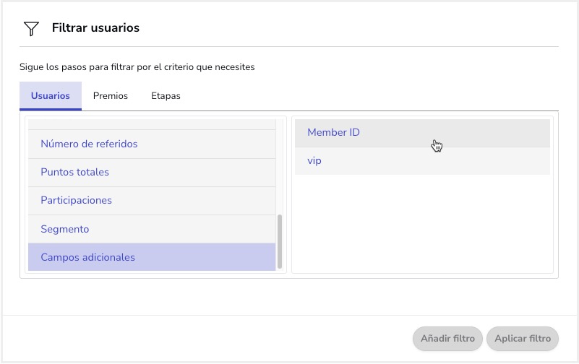Select Campos adicionales row
The width and height of the screenshot is (579, 364).
click(152, 257)
